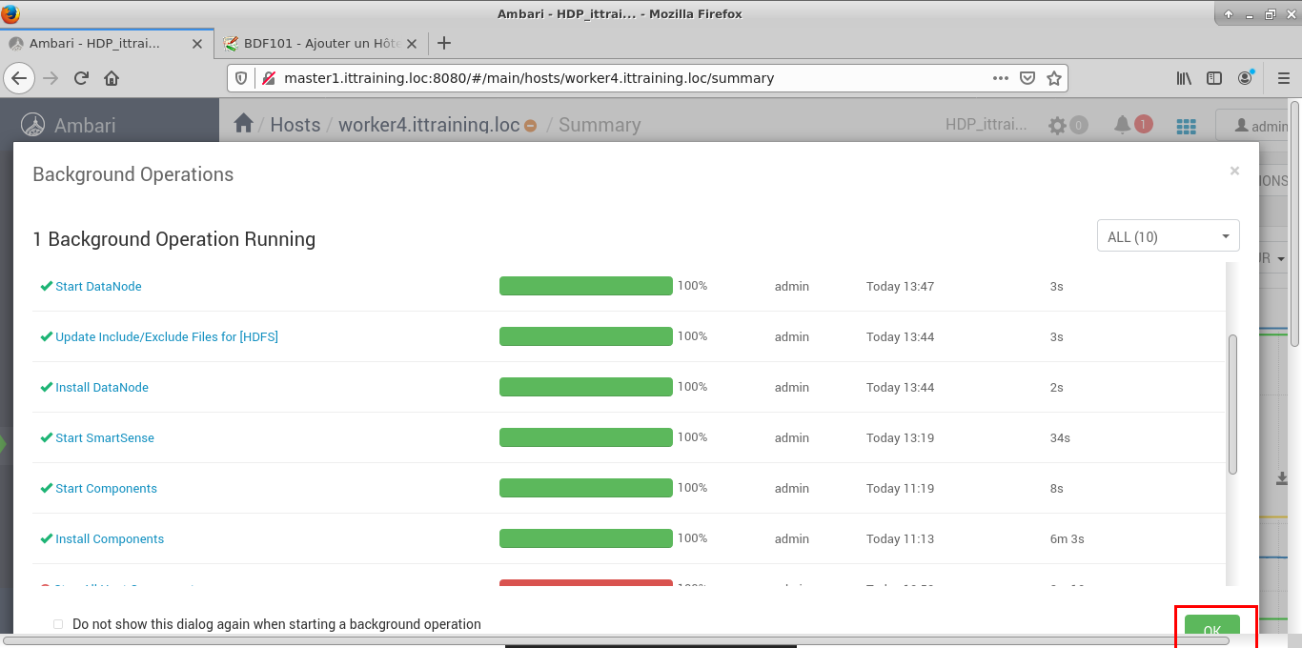Open the alerts bell notification icon

pos(1123,125)
